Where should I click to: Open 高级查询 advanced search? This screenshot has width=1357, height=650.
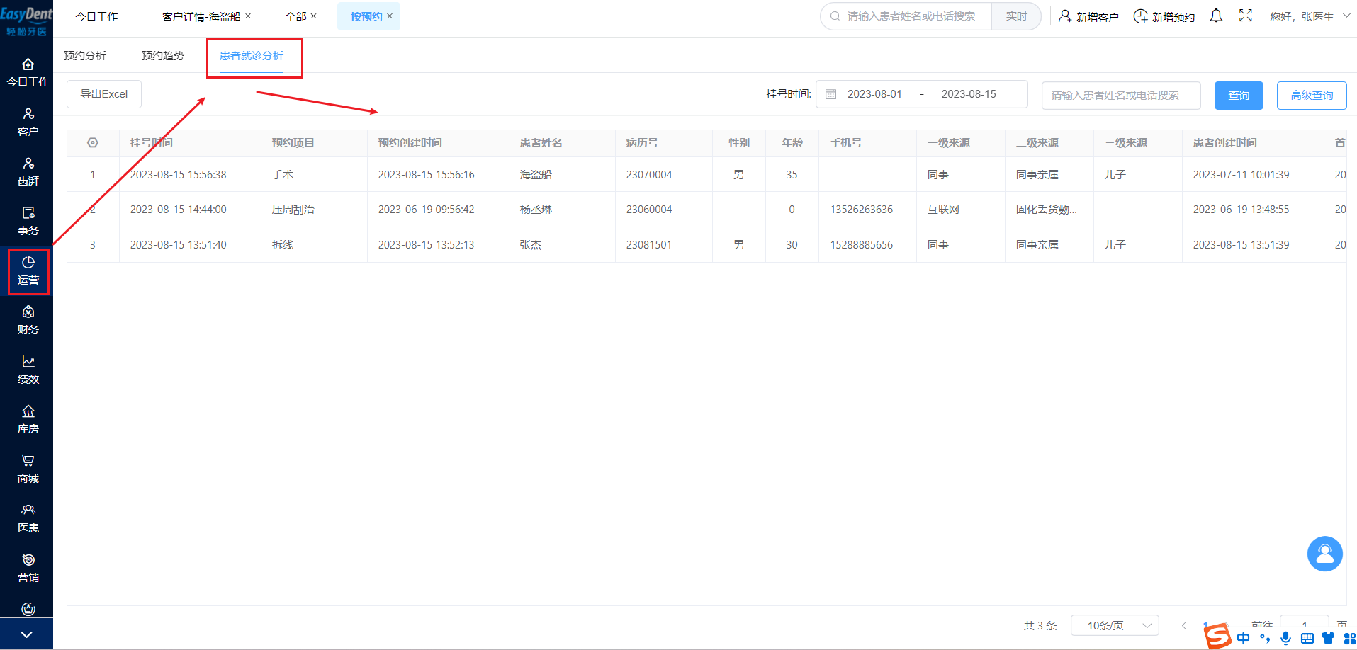coord(1312,96)
